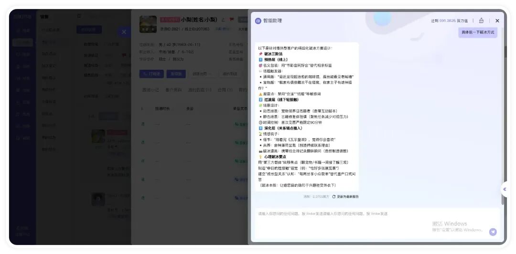The height and width of the screenshot is (254, 516).
Task: Toggle the sidebar hamburger menu icon
Action: (79, 16)
